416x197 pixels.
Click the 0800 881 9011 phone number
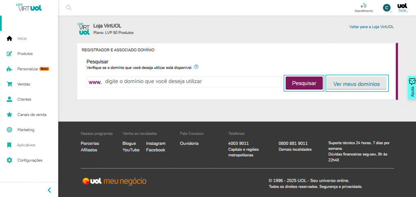pos(293,143)
